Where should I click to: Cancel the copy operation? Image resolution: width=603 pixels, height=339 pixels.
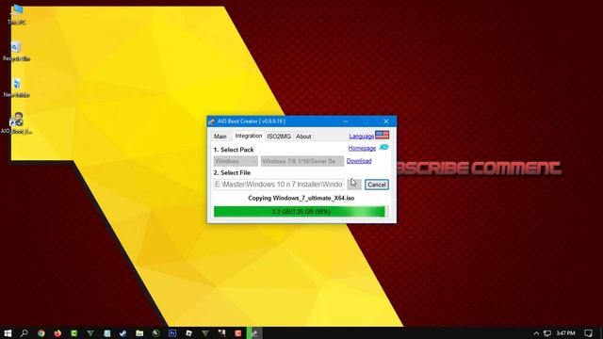tap(377, 185)
